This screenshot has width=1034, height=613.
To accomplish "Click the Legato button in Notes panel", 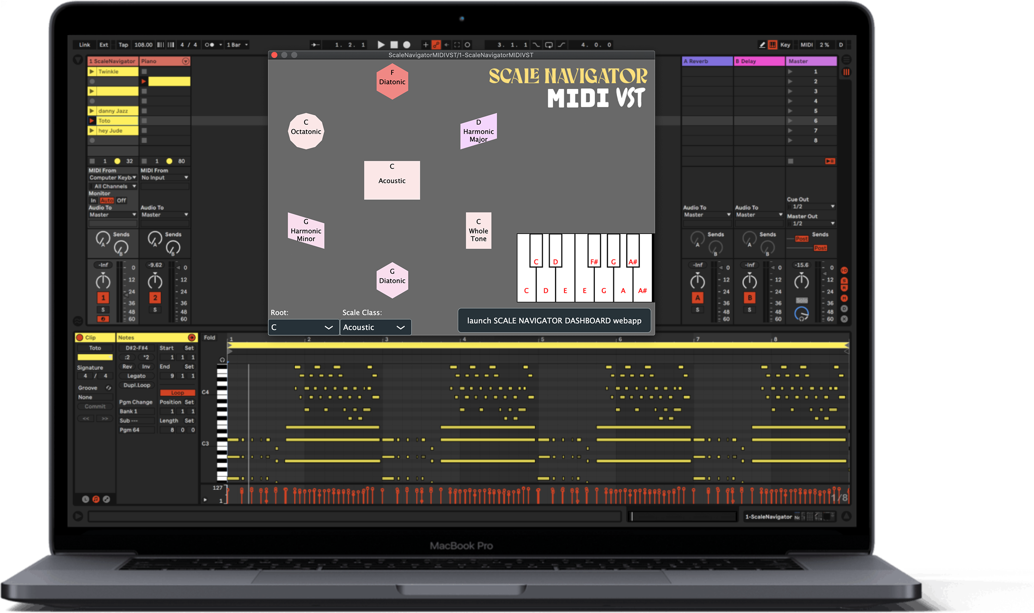I will [x=136, y=376].
